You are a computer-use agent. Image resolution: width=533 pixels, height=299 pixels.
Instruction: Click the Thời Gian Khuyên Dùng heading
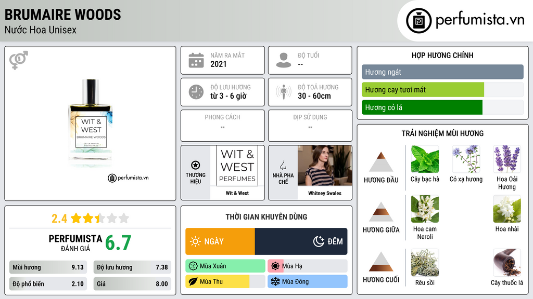[266, 217]
